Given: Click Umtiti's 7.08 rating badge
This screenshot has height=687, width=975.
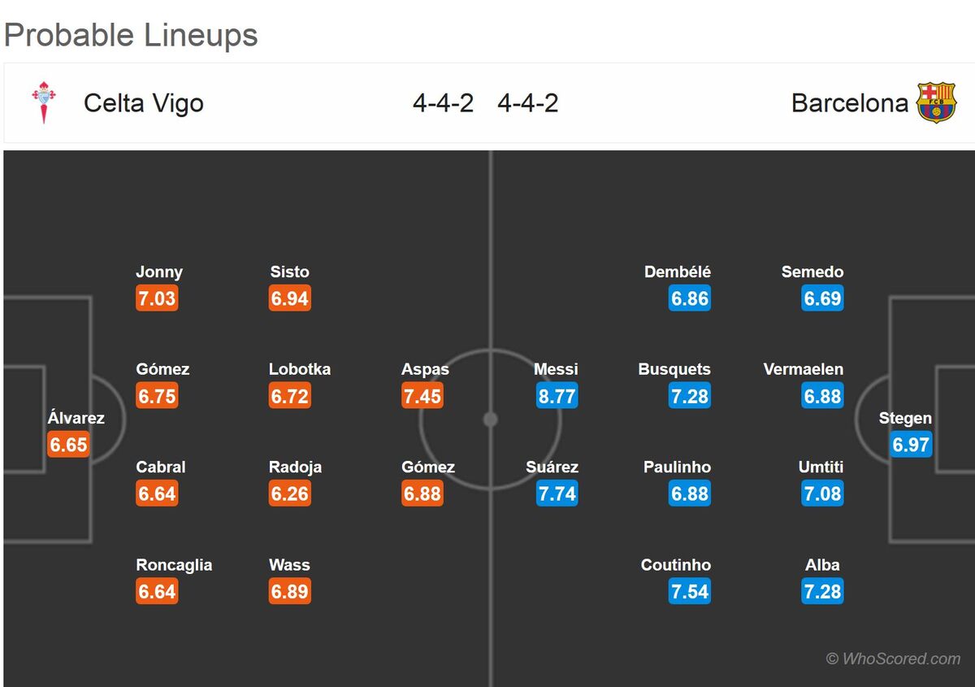Looking at the screenshot, I should [822, 494].
